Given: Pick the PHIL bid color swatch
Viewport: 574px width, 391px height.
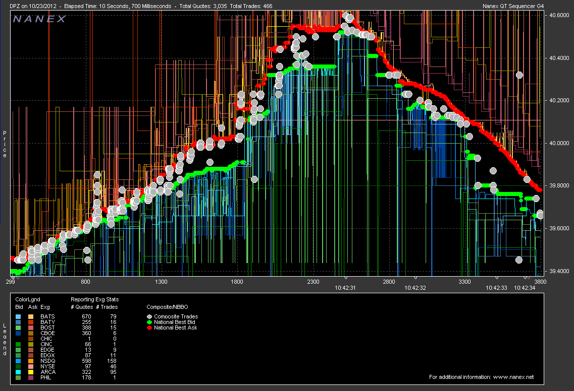Looking at the screenshot, I should point(18,377).
